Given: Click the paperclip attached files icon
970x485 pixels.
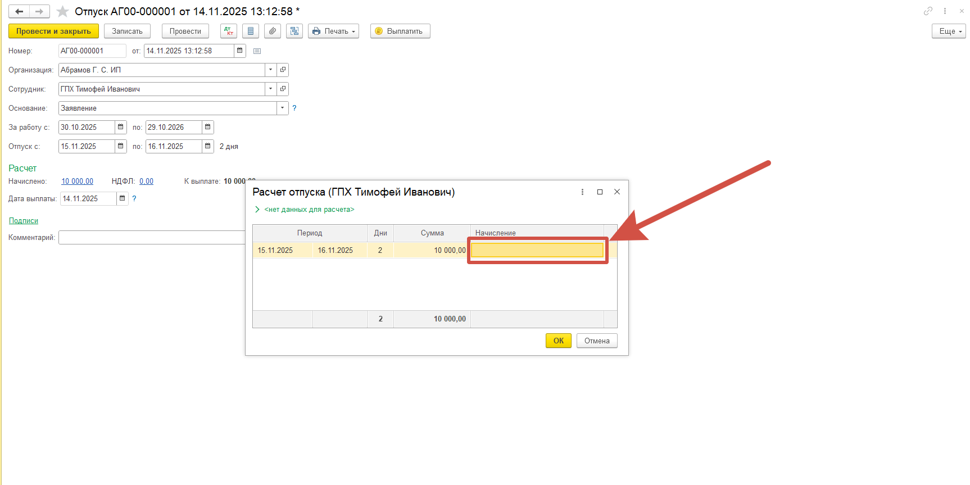Looking at the screenshot, I should (x=273, y=31).
